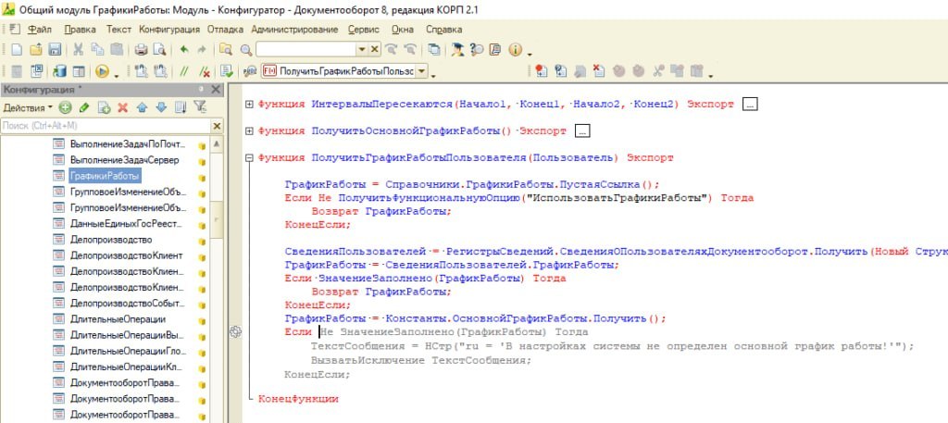The image size is (948, 423).
Task: Open the syntax assistant graduate-cap icon
Action: coord(457,50)
